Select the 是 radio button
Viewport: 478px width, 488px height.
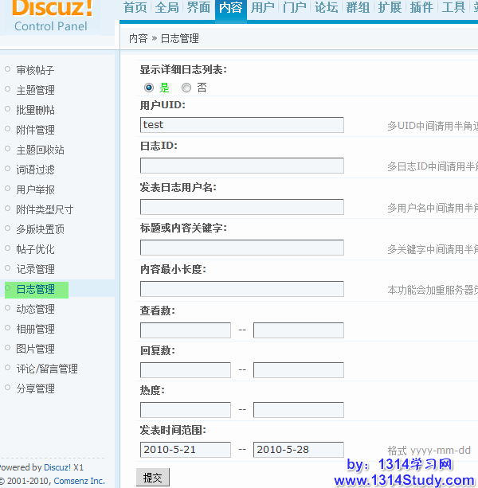[x=149, y=88]
